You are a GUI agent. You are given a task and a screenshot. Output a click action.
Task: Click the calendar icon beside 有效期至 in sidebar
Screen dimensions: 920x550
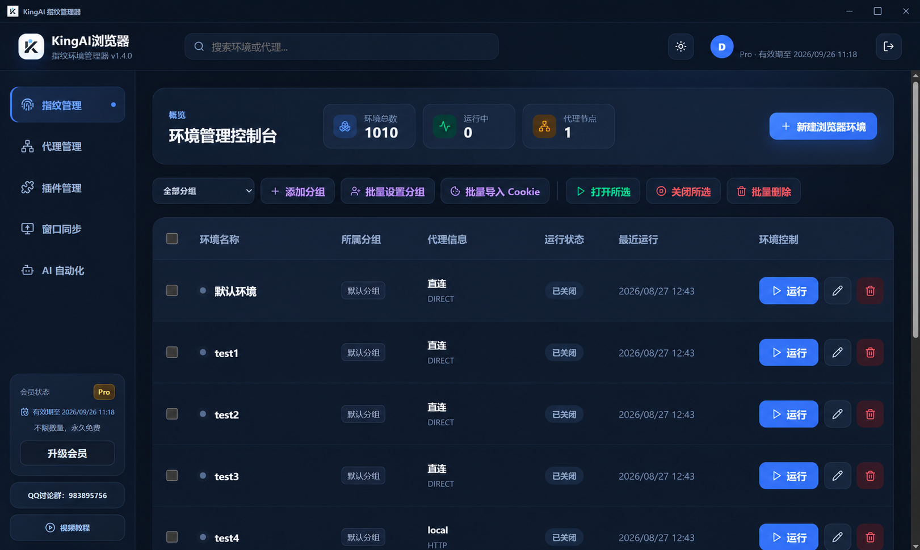tap(24, 412)
